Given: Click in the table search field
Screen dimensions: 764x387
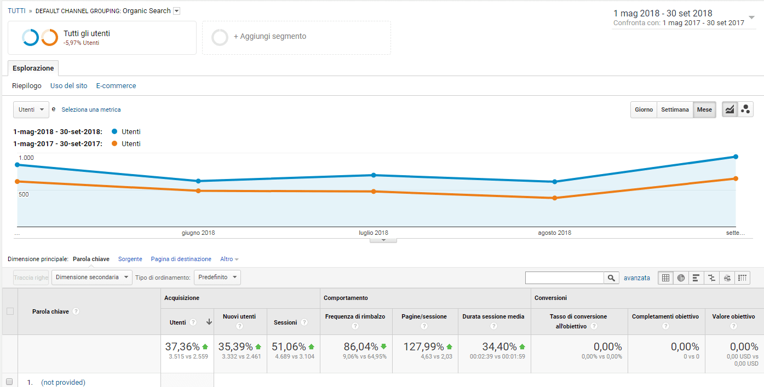Looking at the screenshot, I should pos(564,278).
